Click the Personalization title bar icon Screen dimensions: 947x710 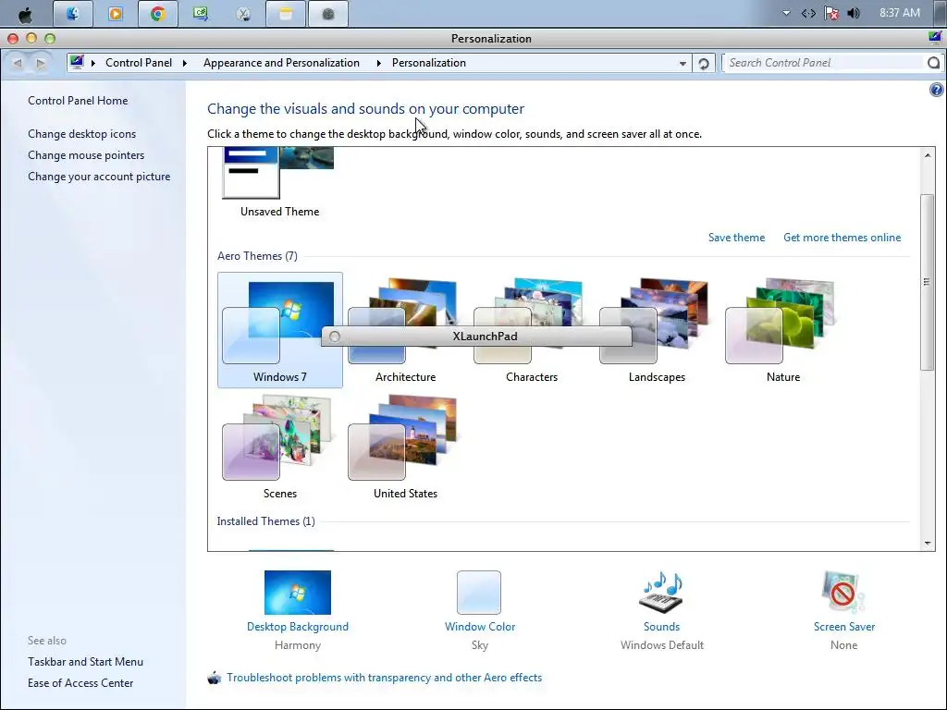coord(936,38)
